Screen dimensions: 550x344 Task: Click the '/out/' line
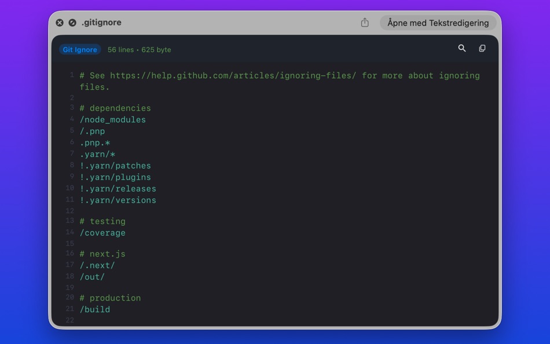click(92, 277)
